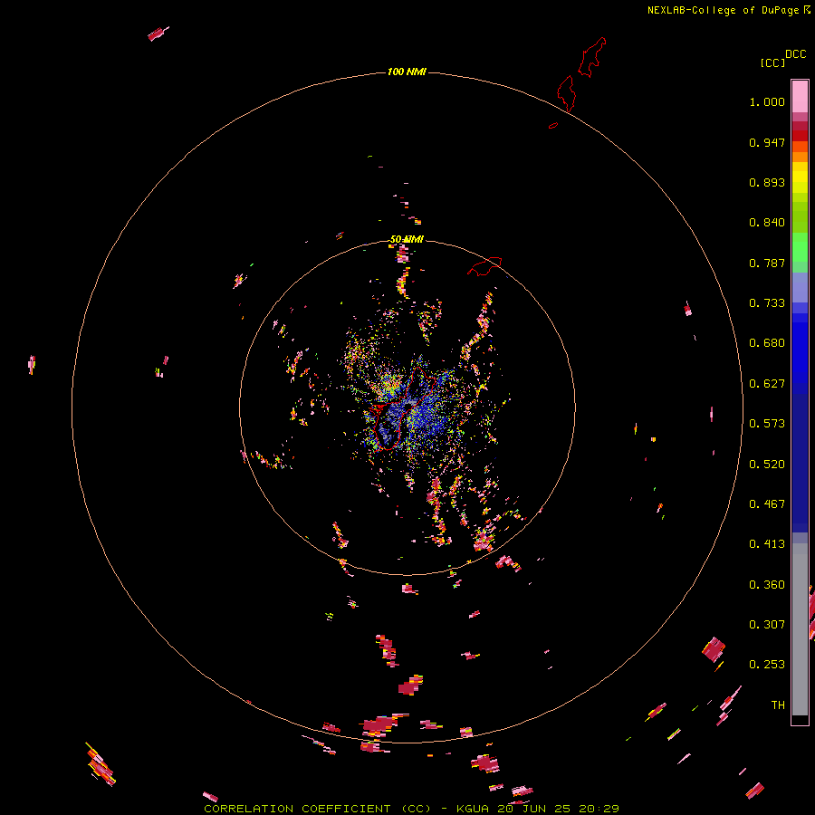Click the Guam island outline at radar center

click(404, 408)
